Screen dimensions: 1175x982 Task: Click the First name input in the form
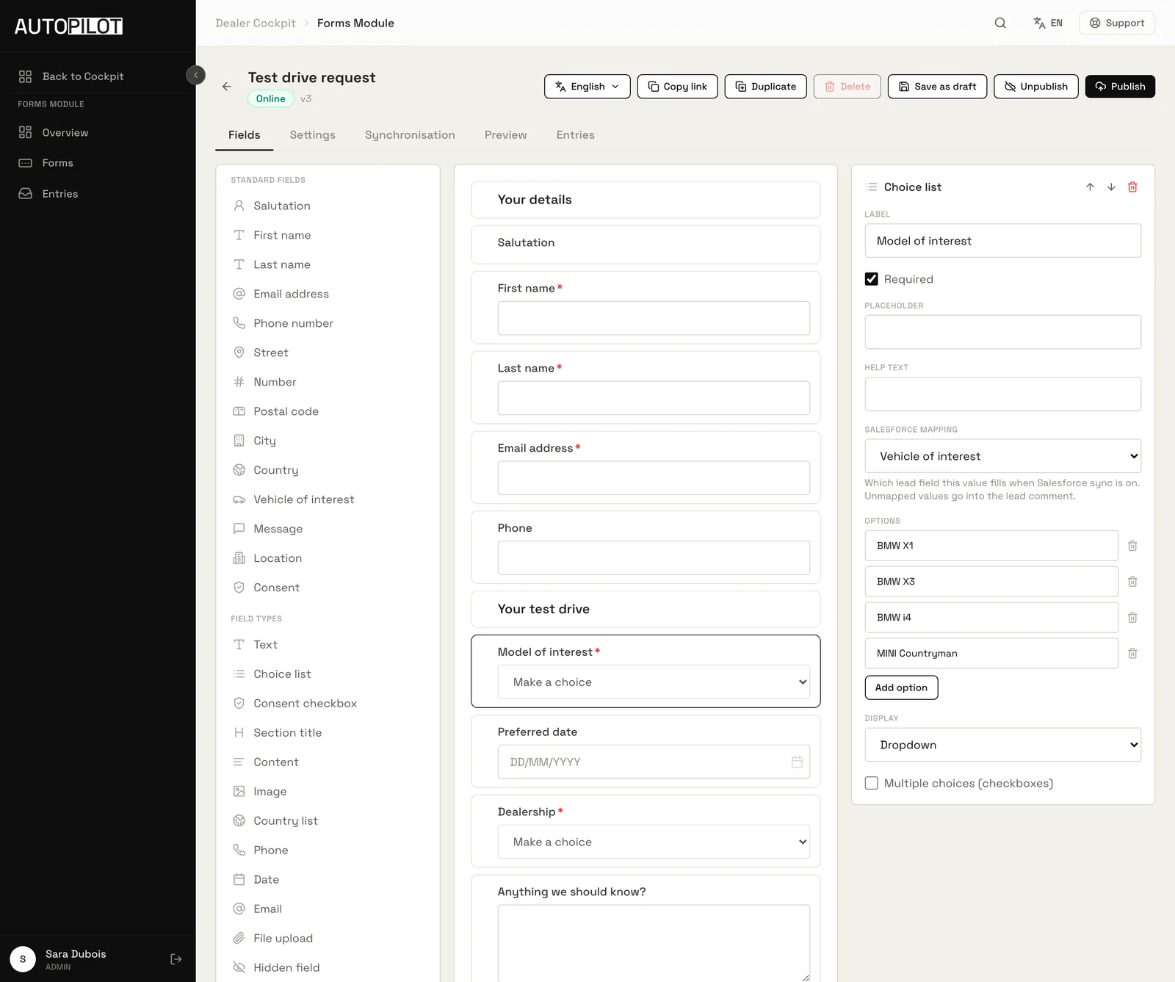(x=654, y=318)
